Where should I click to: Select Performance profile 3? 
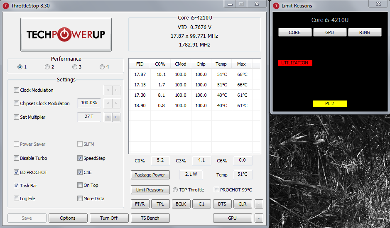pos(75,67)
